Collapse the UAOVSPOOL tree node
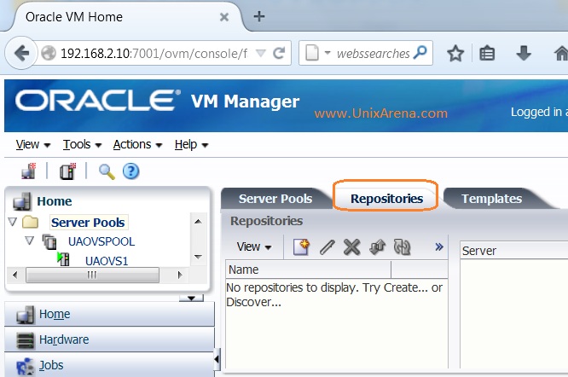The image size is (568, 377). tap(29, 241)
